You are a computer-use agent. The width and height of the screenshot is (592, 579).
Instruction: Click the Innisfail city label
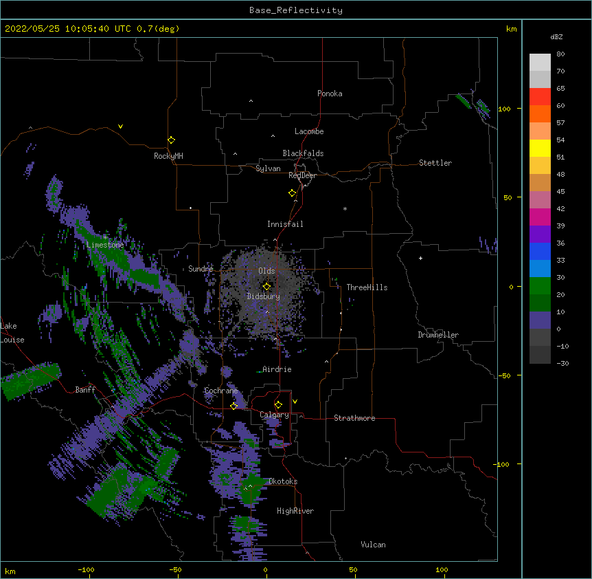point(285,224)
